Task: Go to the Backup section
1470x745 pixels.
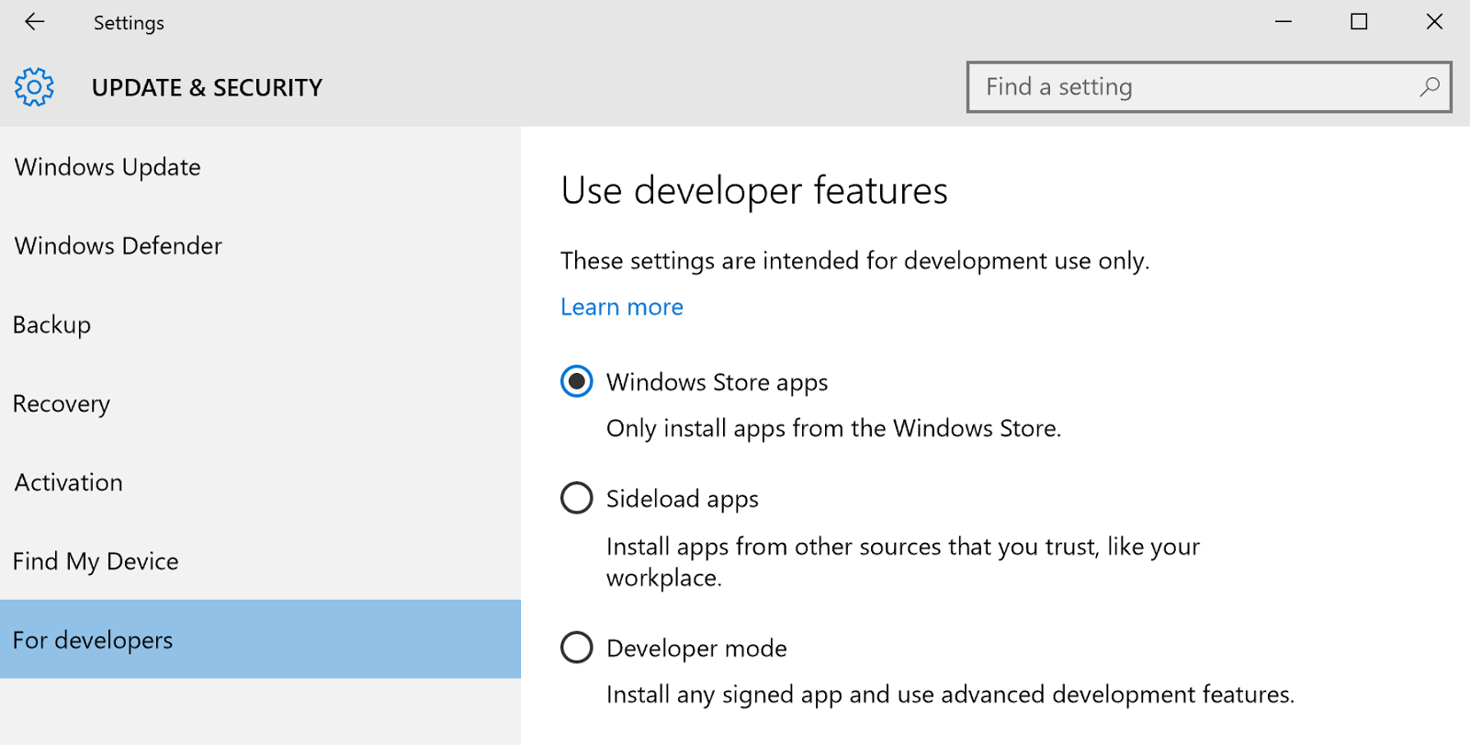Action: point(260,325)
